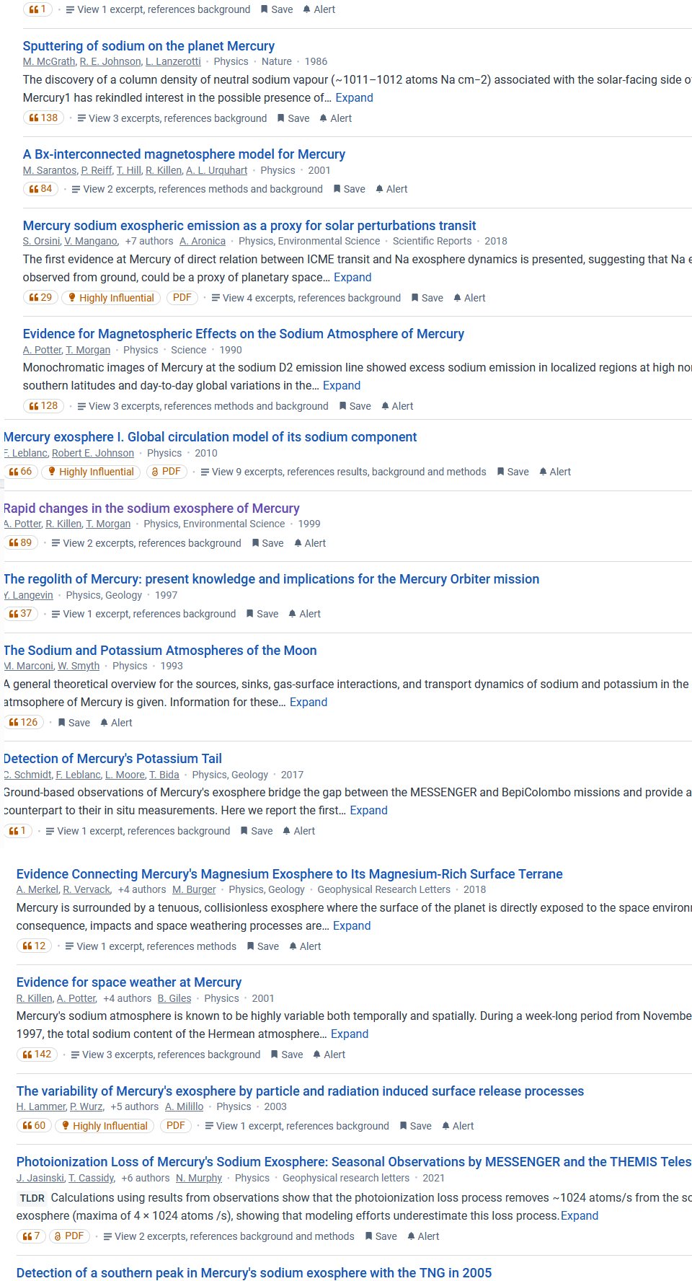
Task: Save the Rapid changes sodium exosphere paper
Action: tap(267, 543)
